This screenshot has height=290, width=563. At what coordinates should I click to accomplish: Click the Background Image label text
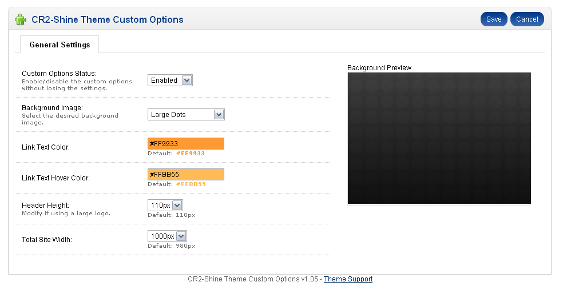click(x=52, y=107)
